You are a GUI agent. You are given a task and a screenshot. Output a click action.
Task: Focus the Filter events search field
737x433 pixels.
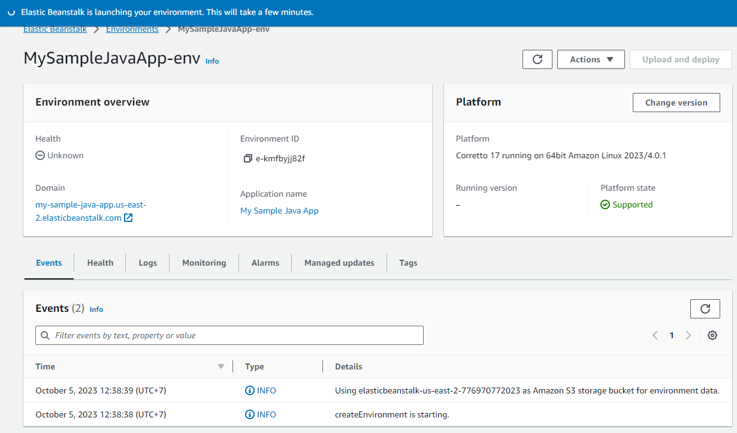pyautogui.click(x=229, y=335)
